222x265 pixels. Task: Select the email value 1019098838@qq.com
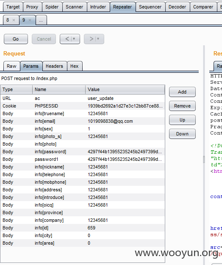110,121
